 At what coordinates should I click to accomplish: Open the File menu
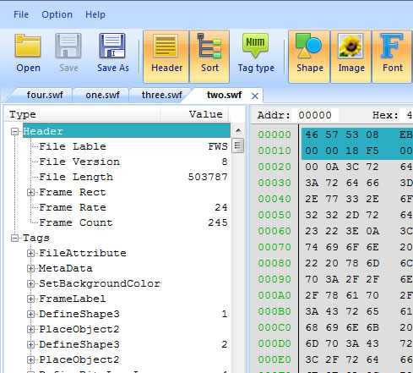coord(21,14)
